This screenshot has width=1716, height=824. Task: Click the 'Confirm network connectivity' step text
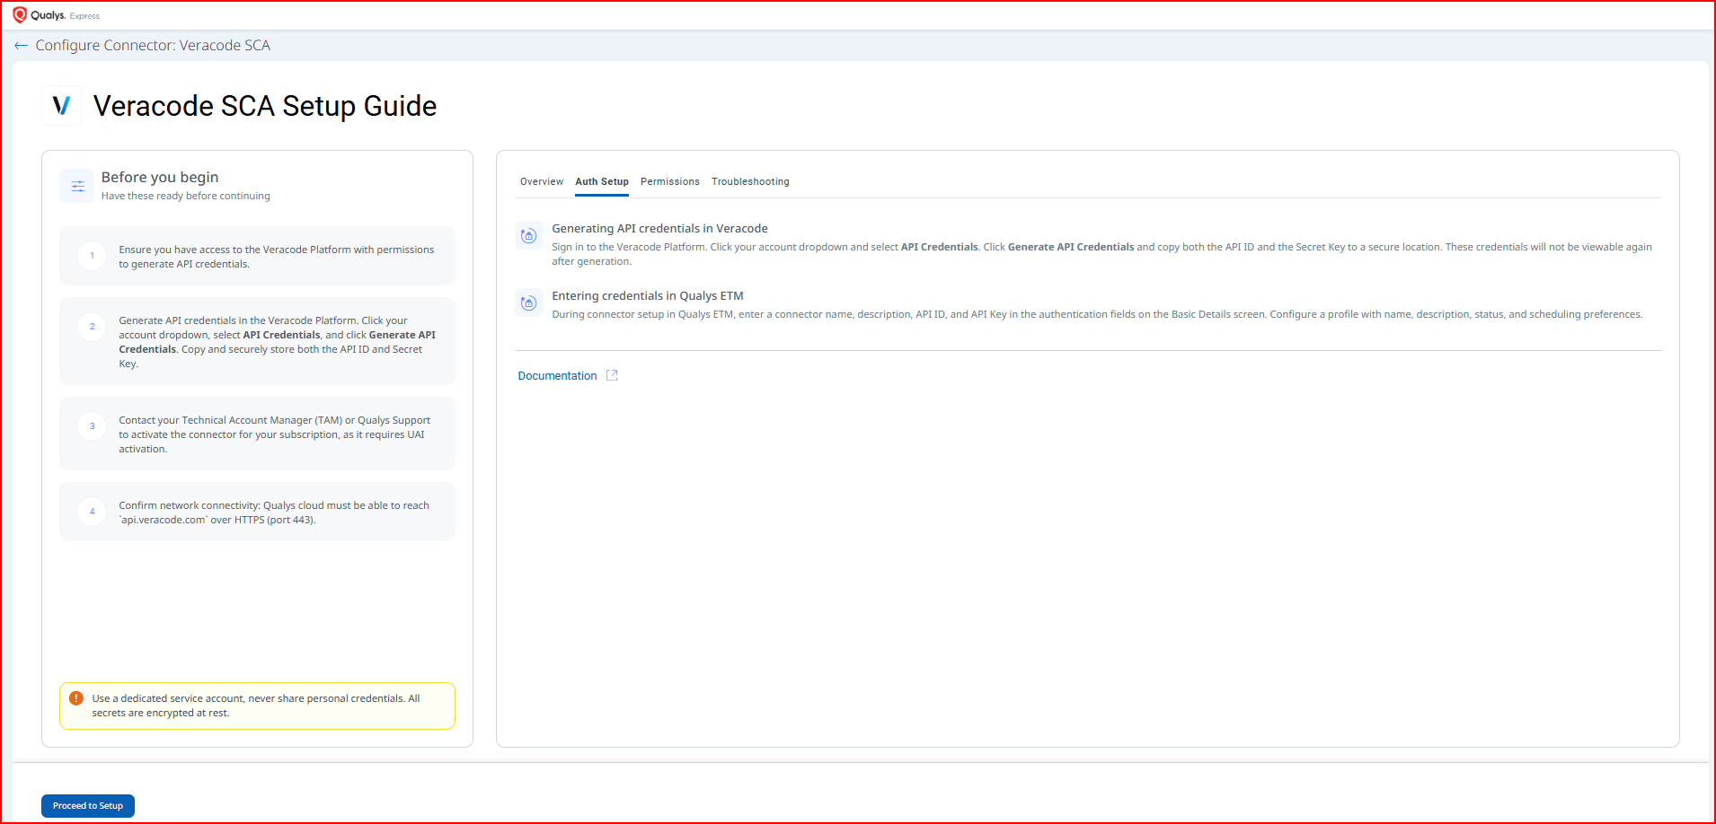click(x=274, y=513)
